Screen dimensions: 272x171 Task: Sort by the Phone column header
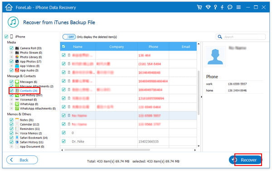(x=153, y=46)
